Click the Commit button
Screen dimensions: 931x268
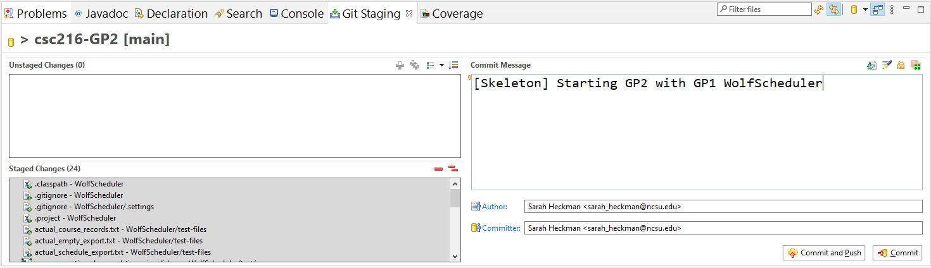[897, 253]
